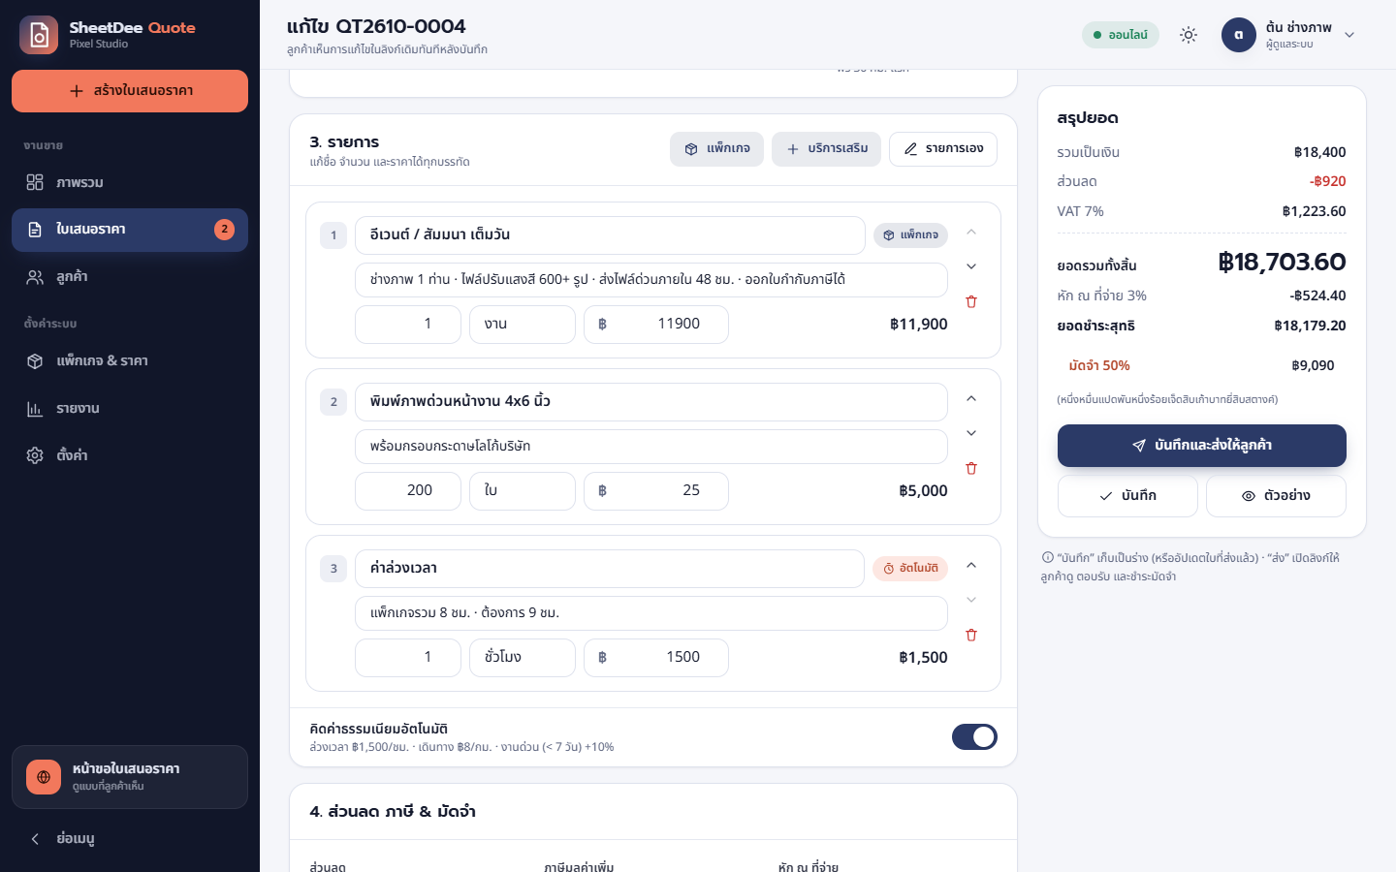
Task: Add บริการเสริม to the item list
Action: pos(826,149)
